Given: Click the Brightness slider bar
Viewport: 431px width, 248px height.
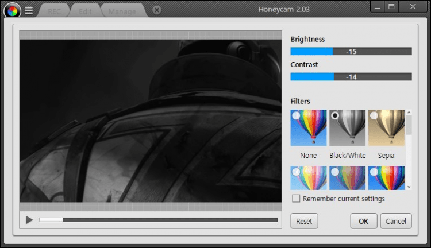Looking at the screenshot, I should coord(351,51).
